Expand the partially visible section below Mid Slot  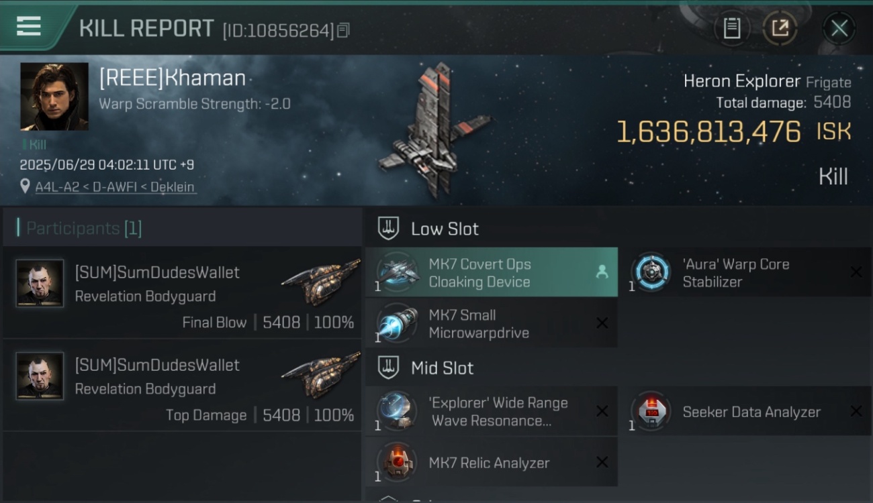[618, 498]
